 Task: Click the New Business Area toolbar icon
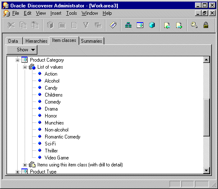pos(50,25)
